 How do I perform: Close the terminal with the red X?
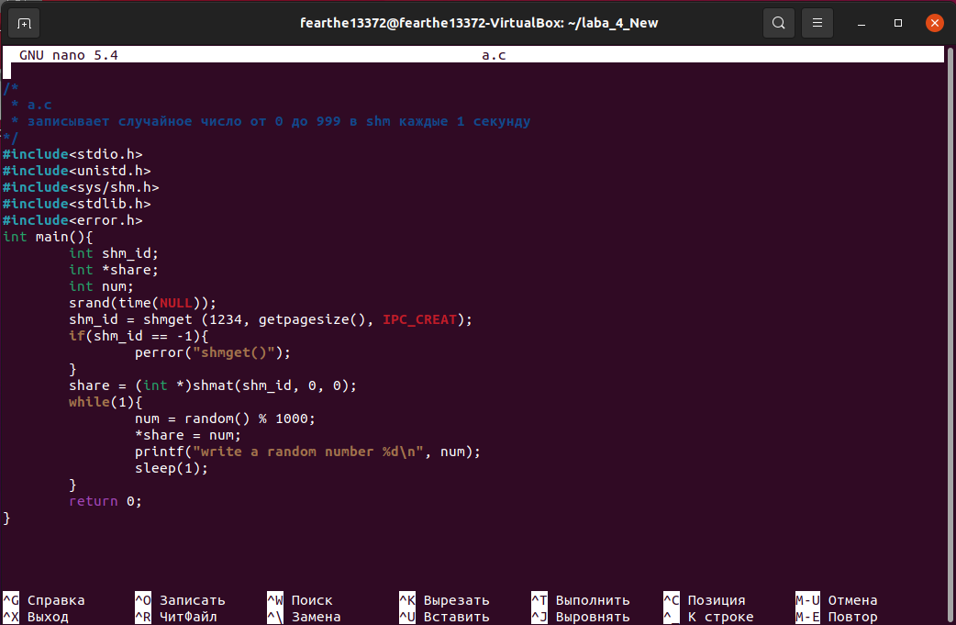point(935,23)
